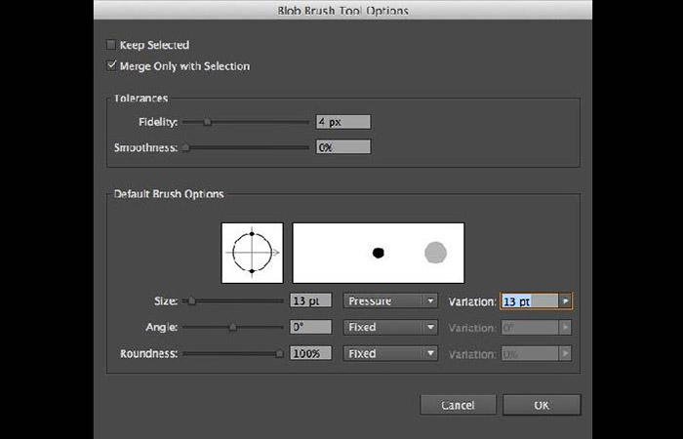
Task: Expand the Size Variation arrow button
Action: tap(566, 301)
